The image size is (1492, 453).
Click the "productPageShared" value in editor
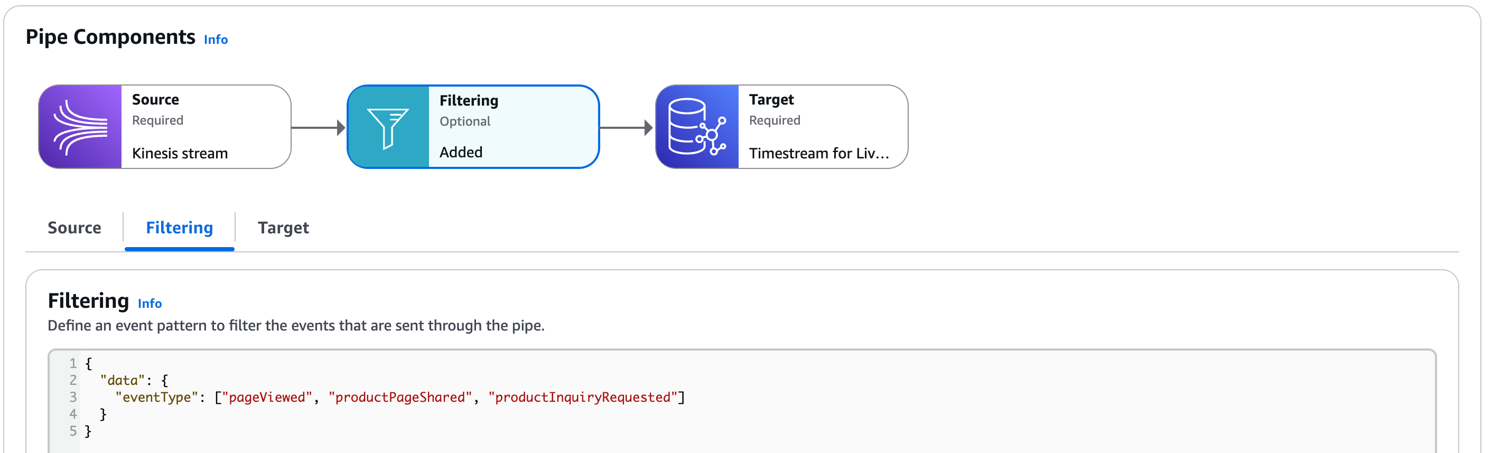(400, 398)
